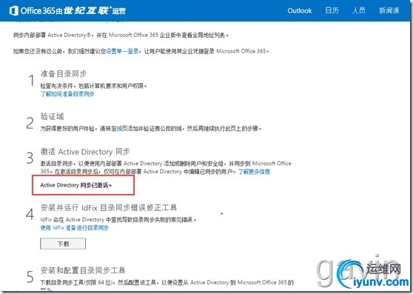
Task: Open 新闻源 in the top navigation
Action: 389,10
